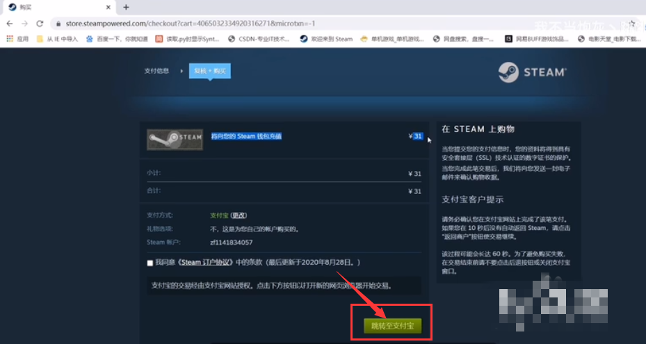Viewport: 646px width, 344px height.
Task: Click the browser forward arrow
Action: tap(25, 24)
